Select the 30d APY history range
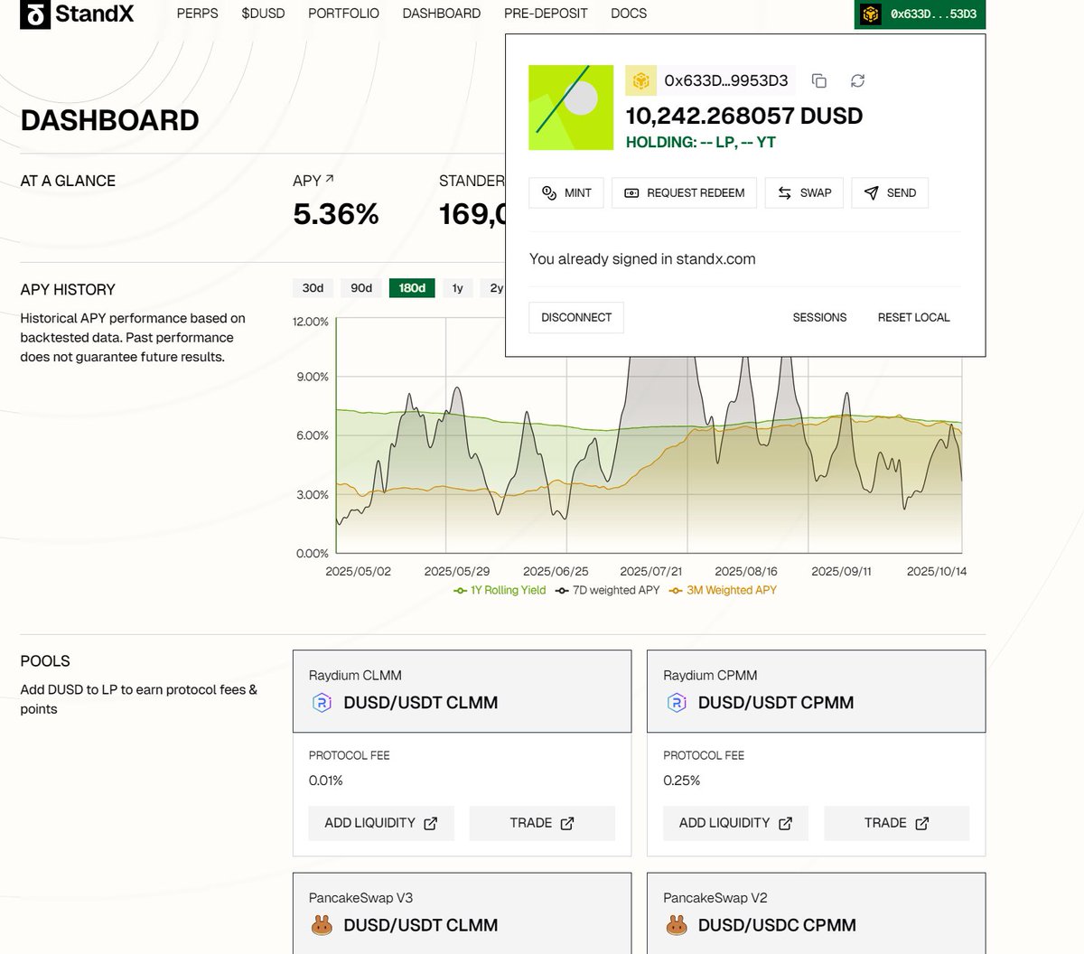 click(313, 287)
